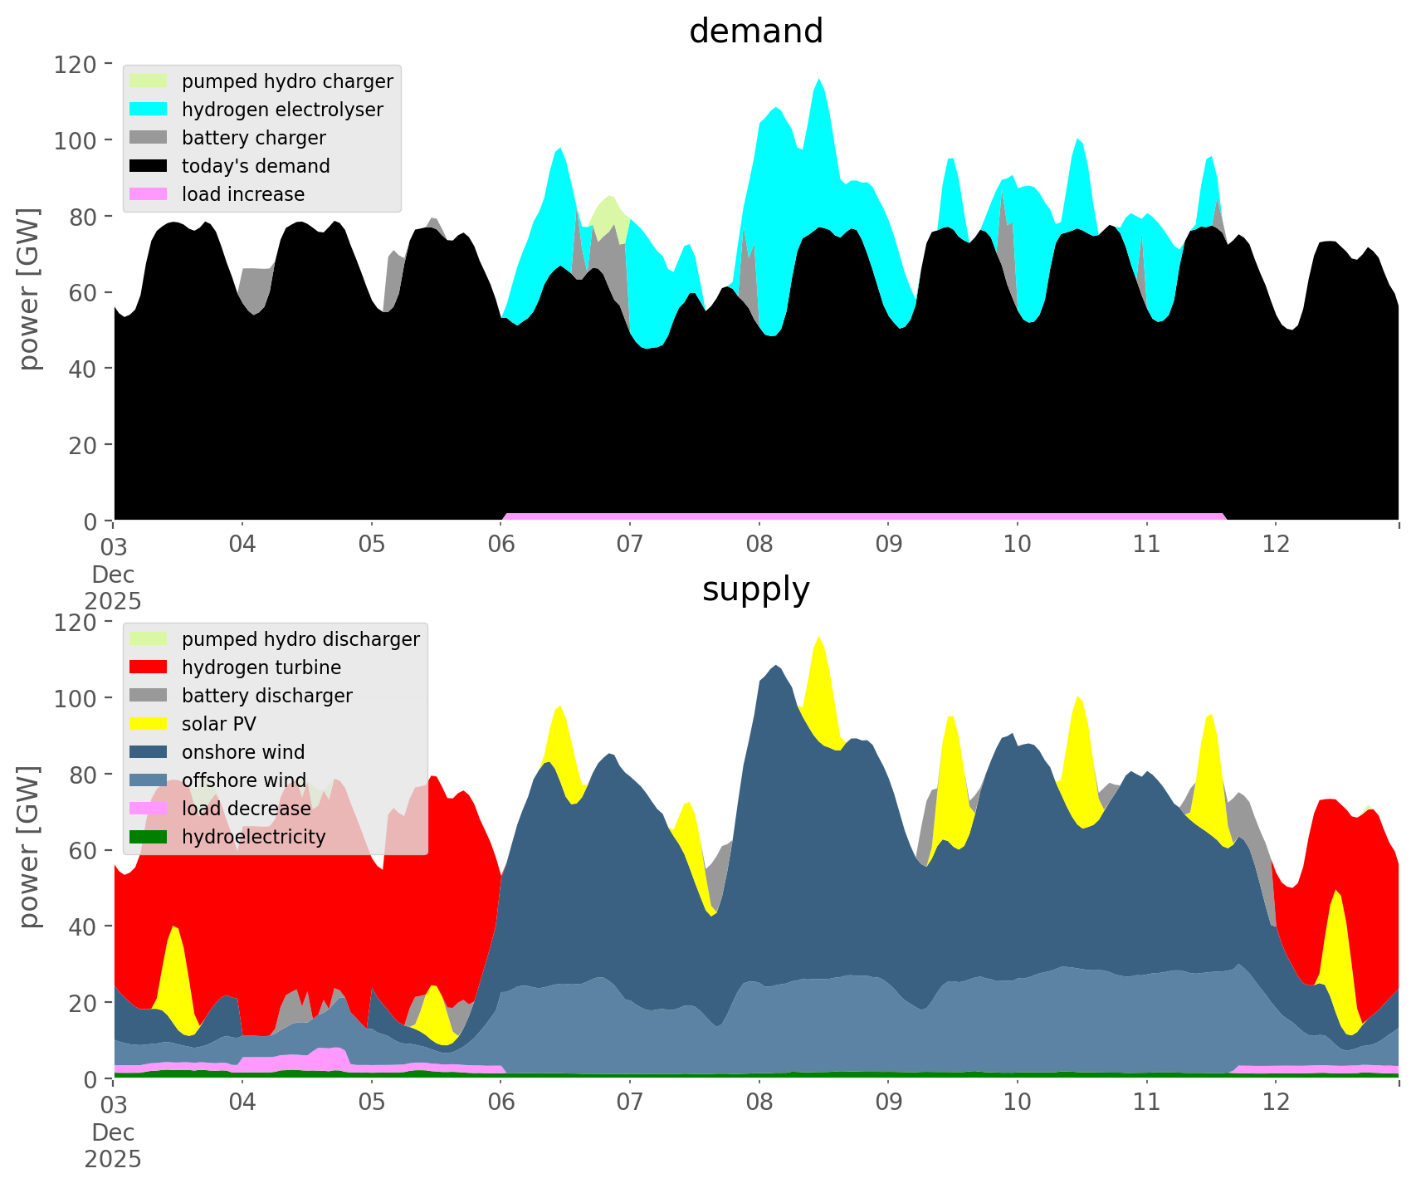Select the pink load increase legend swatch
The width and height of the screenshot is (1416, 1188).
click(149, 194)
